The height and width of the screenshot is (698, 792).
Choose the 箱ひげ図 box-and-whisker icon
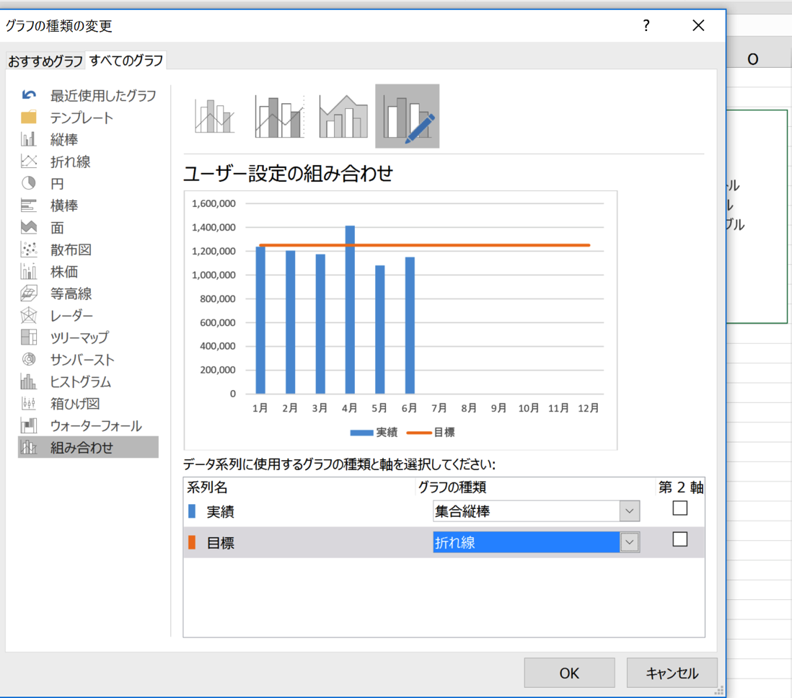(29, 403)
